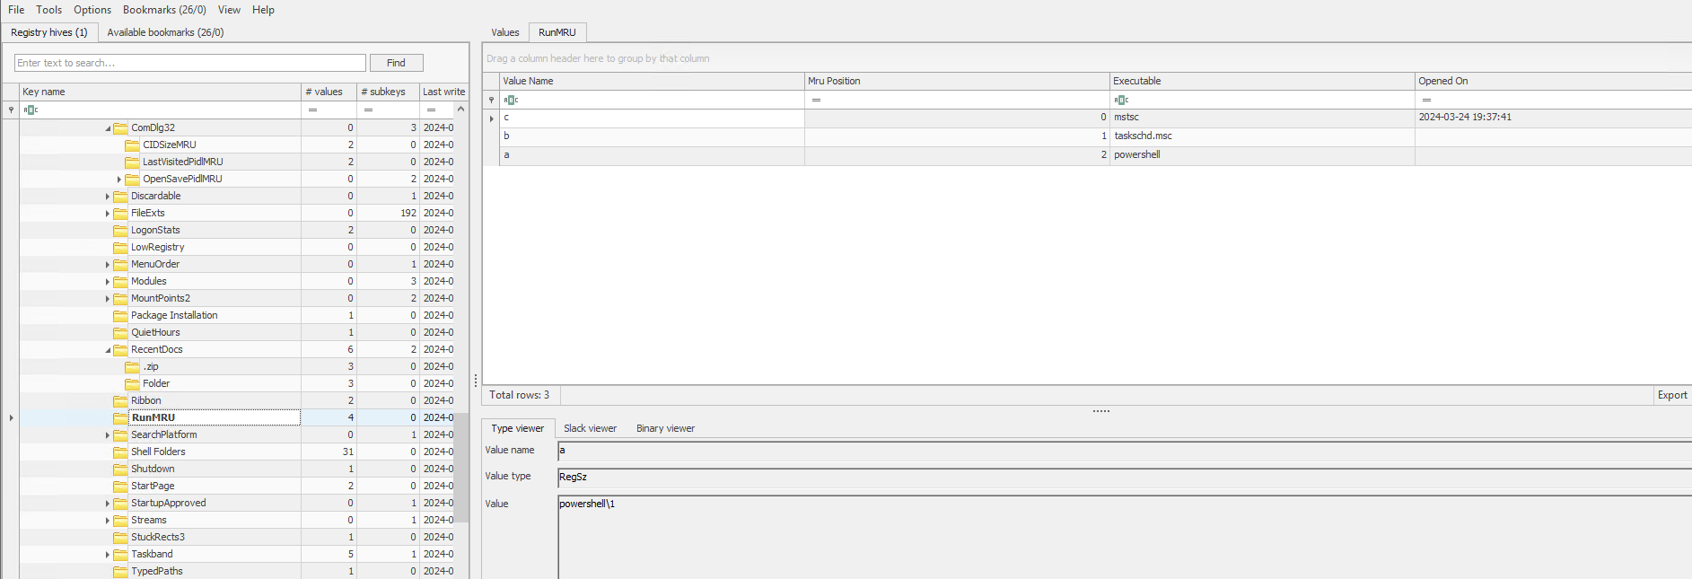This screenshot has width=1692, height=579.
Task: Click Mru Position filter equals icon
Action: pos(816,101)
